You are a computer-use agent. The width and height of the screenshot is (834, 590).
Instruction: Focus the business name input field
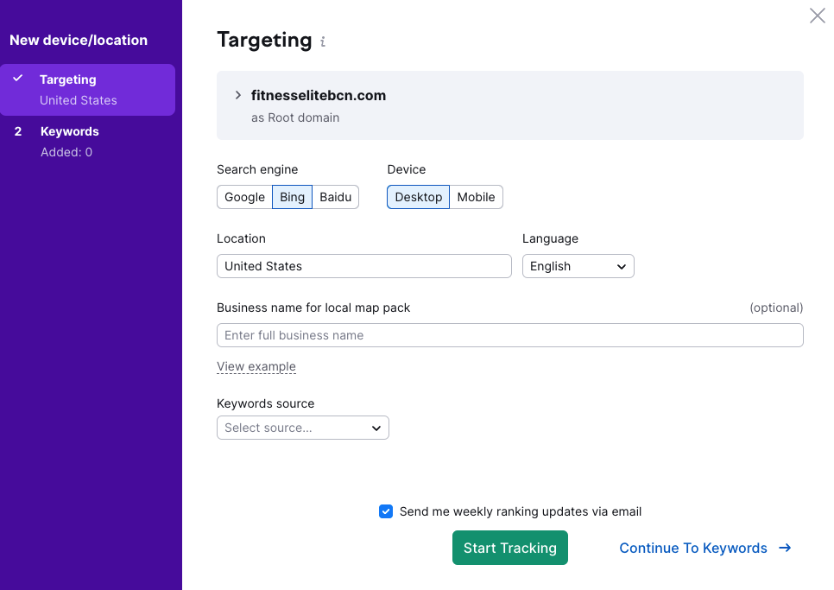(x=509, y=335)
